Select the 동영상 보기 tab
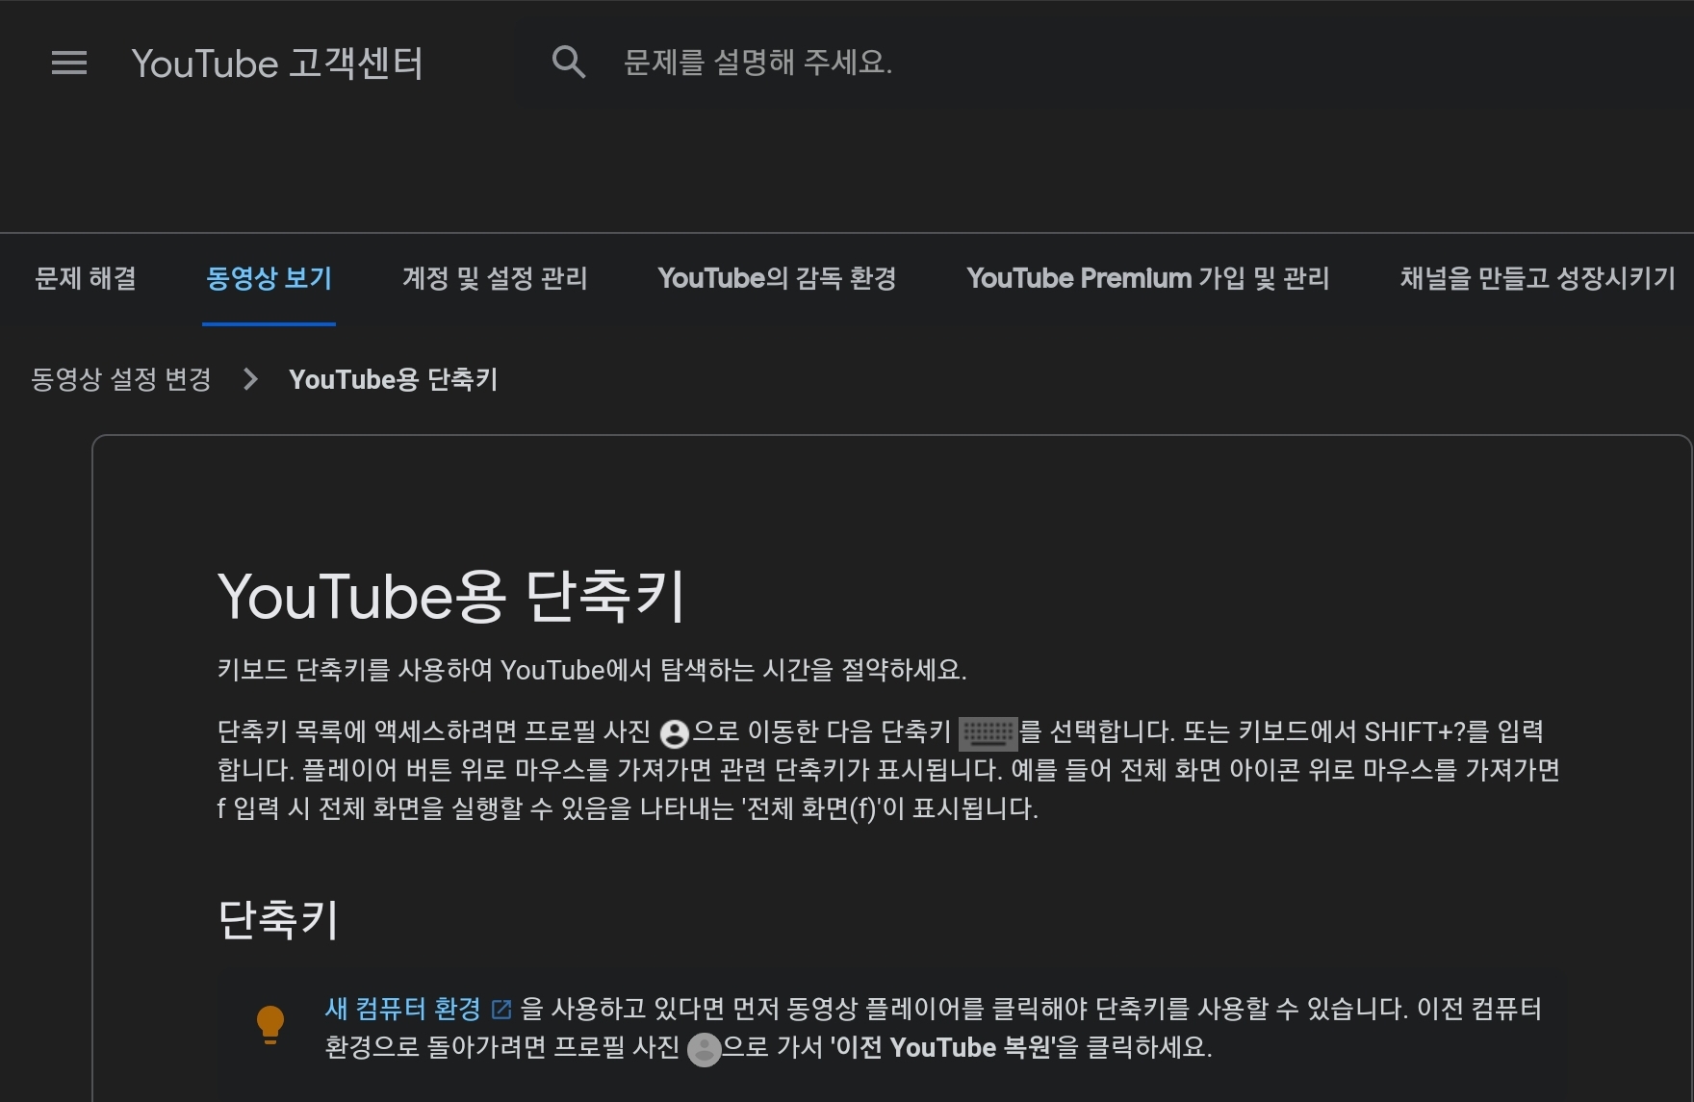The height and width of the screenshot is (1102, 1694). (269, 278)
